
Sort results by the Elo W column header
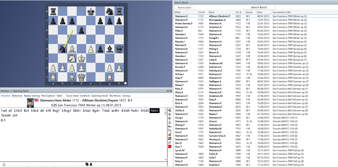(x=203, y=12)
